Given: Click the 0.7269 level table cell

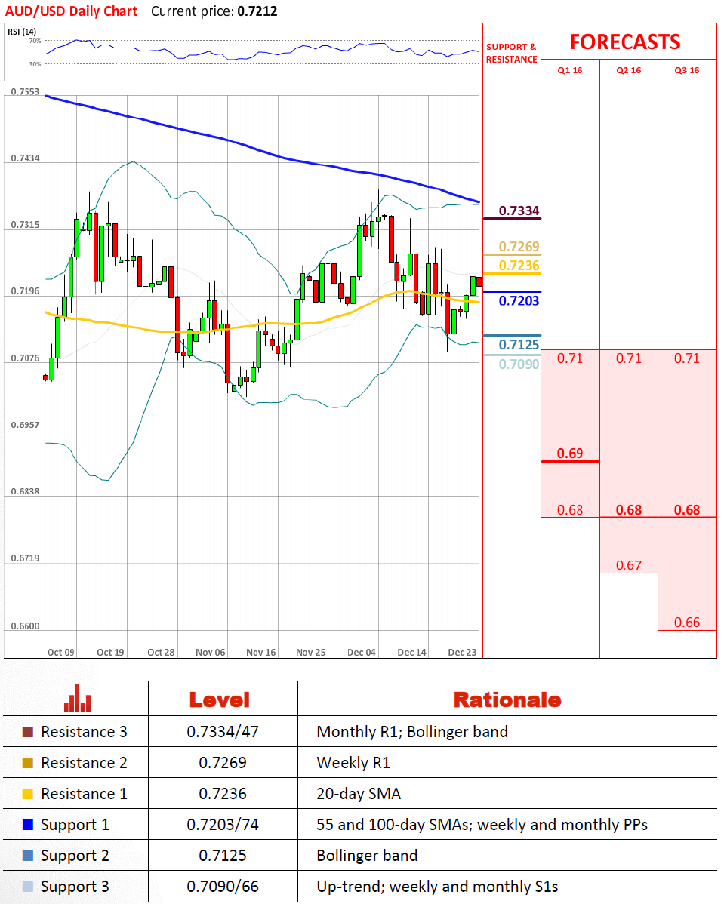Looking at the screenshot, I should click(223, 763).
